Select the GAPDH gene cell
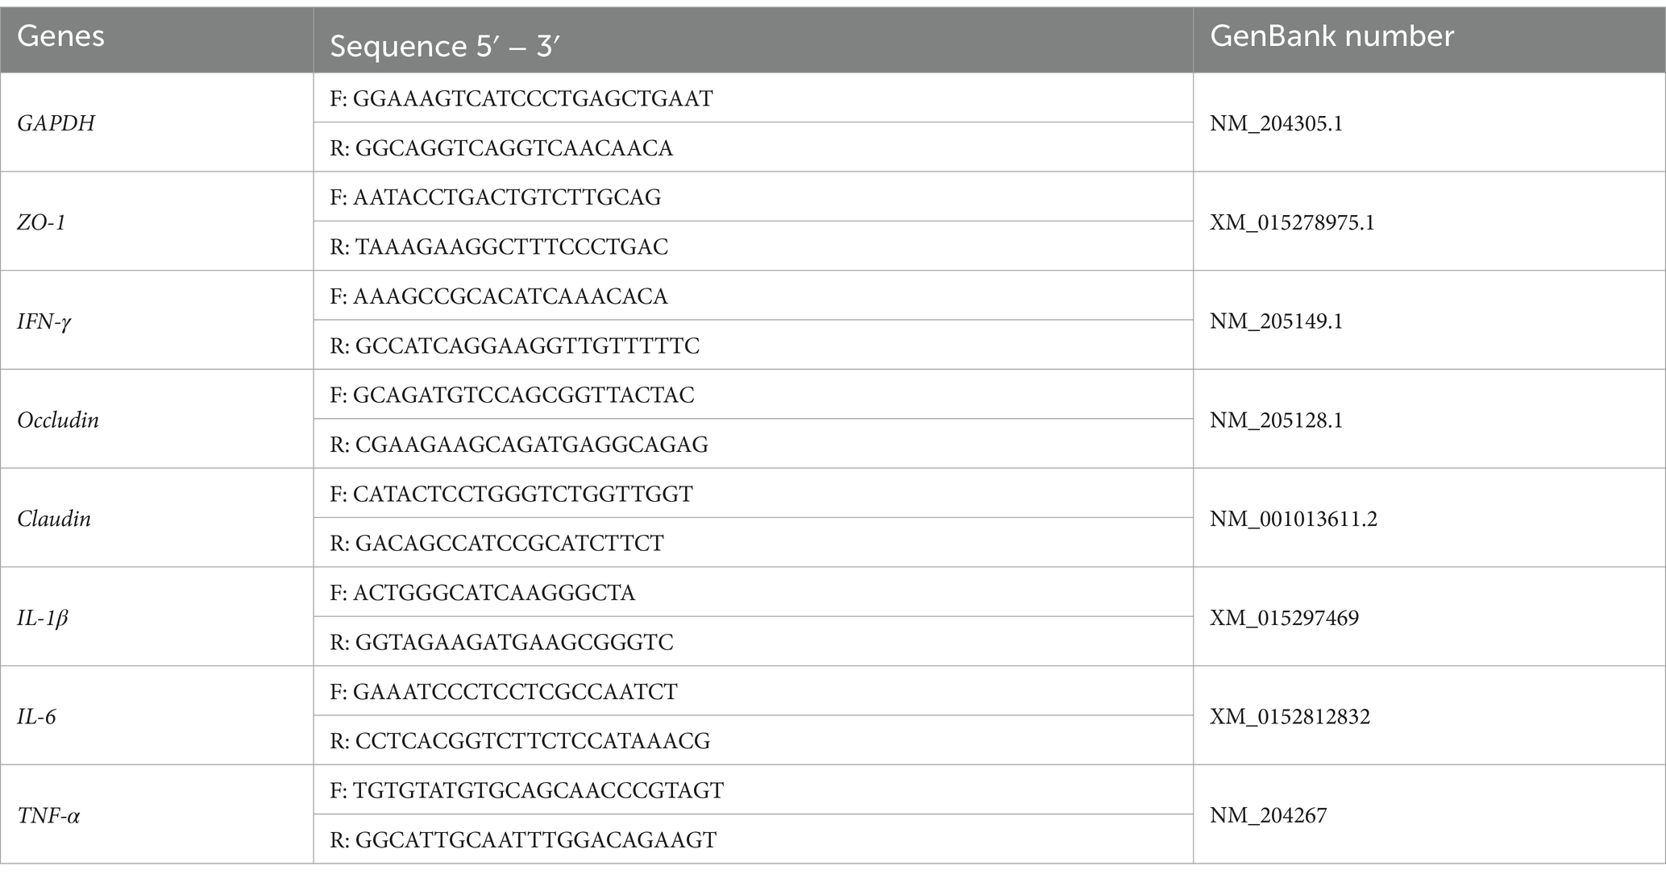The image size is (1666, 878). pos(156,122)
